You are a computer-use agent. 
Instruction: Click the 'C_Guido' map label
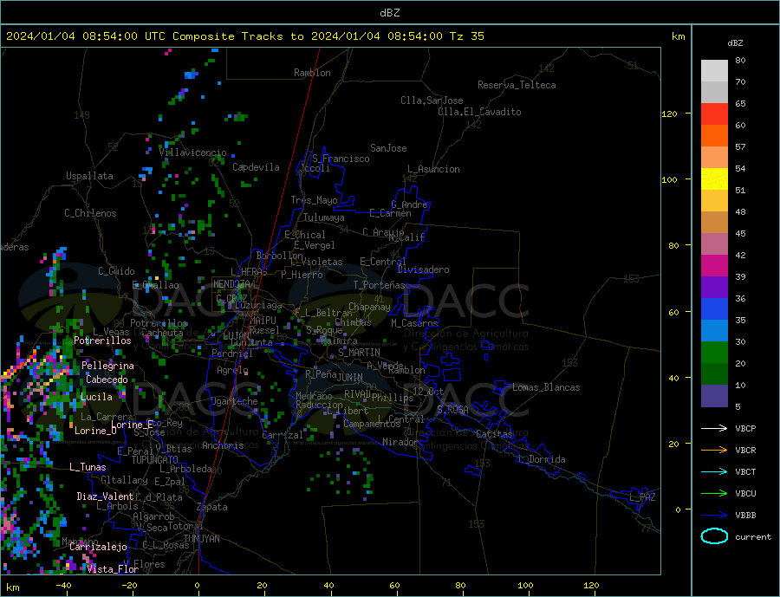pos(116,271)
